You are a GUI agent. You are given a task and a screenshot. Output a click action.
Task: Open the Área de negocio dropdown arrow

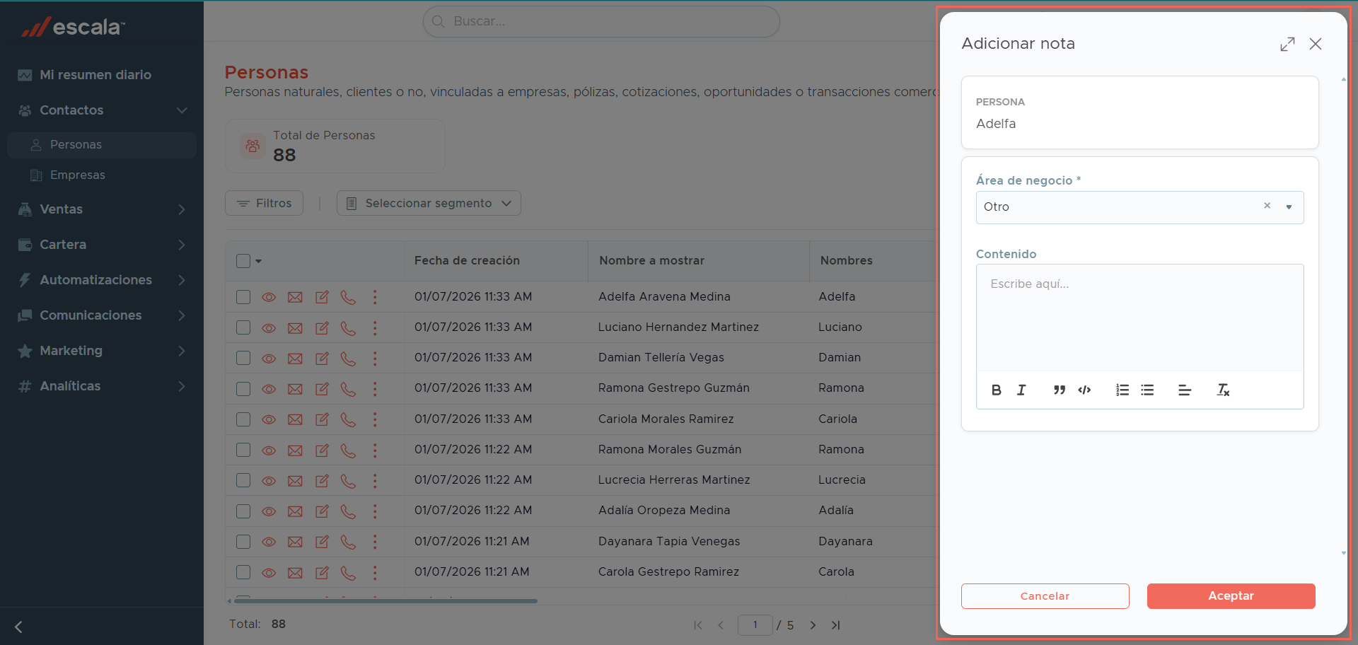click(1289, 207)
